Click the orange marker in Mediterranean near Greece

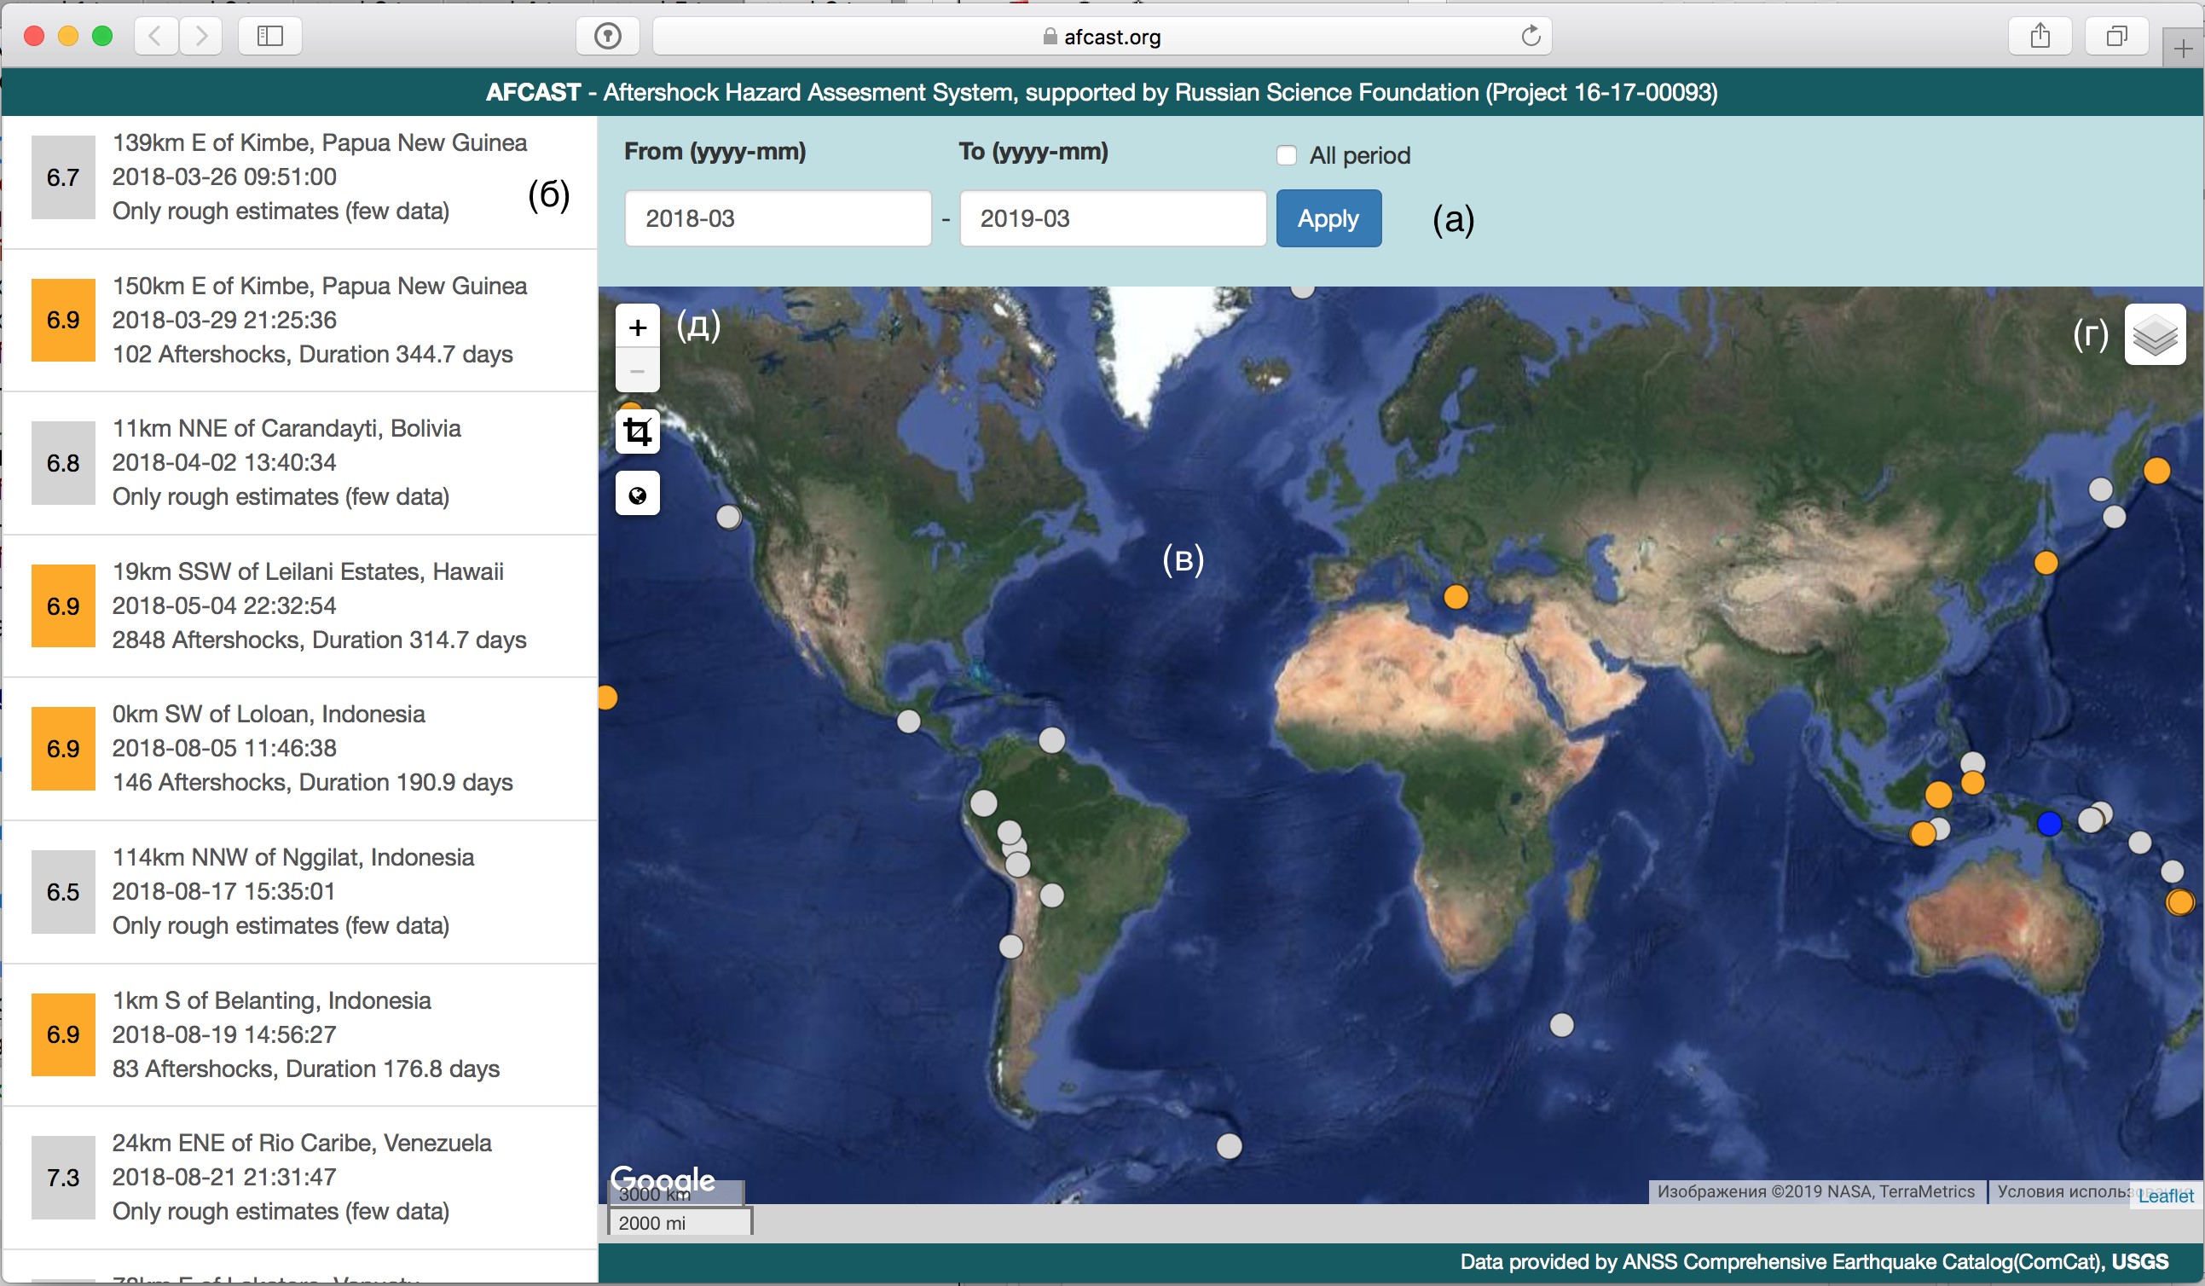[x=1456, y=598]
